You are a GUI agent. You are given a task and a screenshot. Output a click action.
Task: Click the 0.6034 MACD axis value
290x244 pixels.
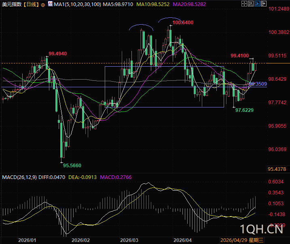tap(276, 182)
